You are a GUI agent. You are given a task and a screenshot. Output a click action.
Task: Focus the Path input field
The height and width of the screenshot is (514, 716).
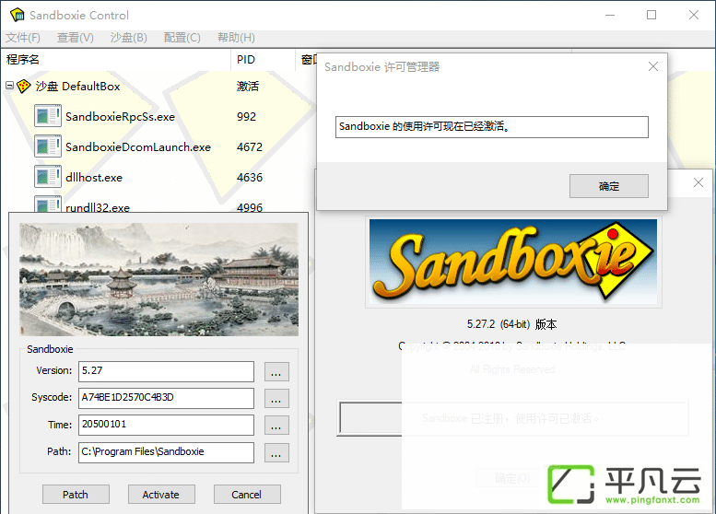point(166,452)
